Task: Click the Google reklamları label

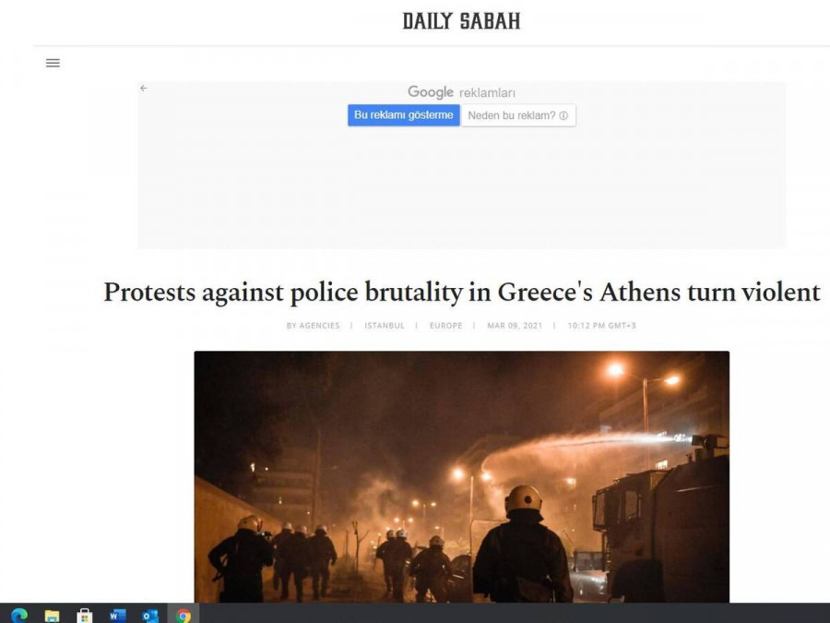Action: (462, 92)
